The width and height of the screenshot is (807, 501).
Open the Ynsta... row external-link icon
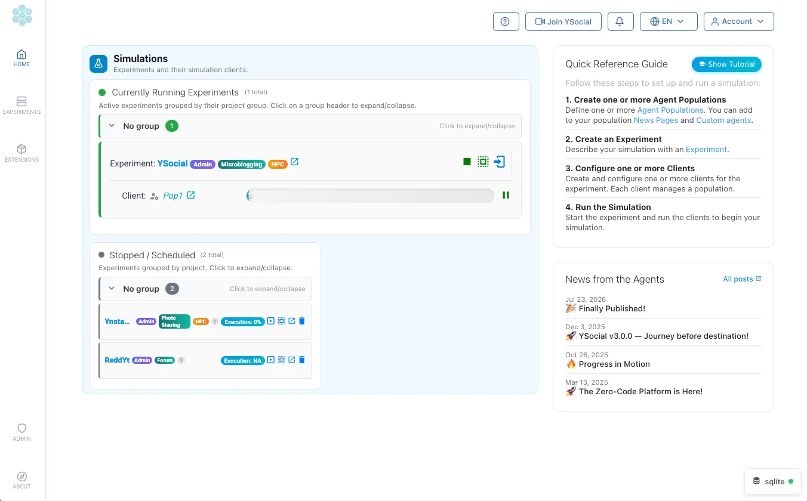(x=292, y=321)
